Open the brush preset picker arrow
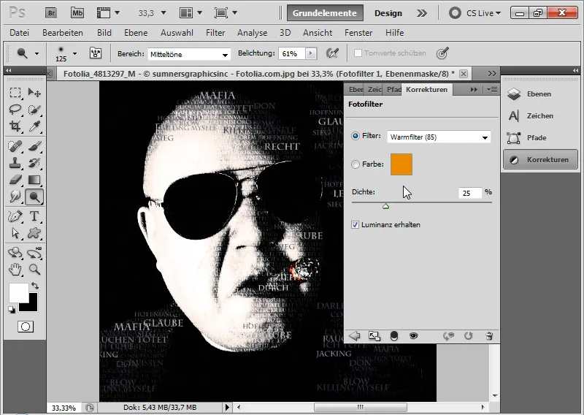584x415 pixels. click(x=75, y=53)
